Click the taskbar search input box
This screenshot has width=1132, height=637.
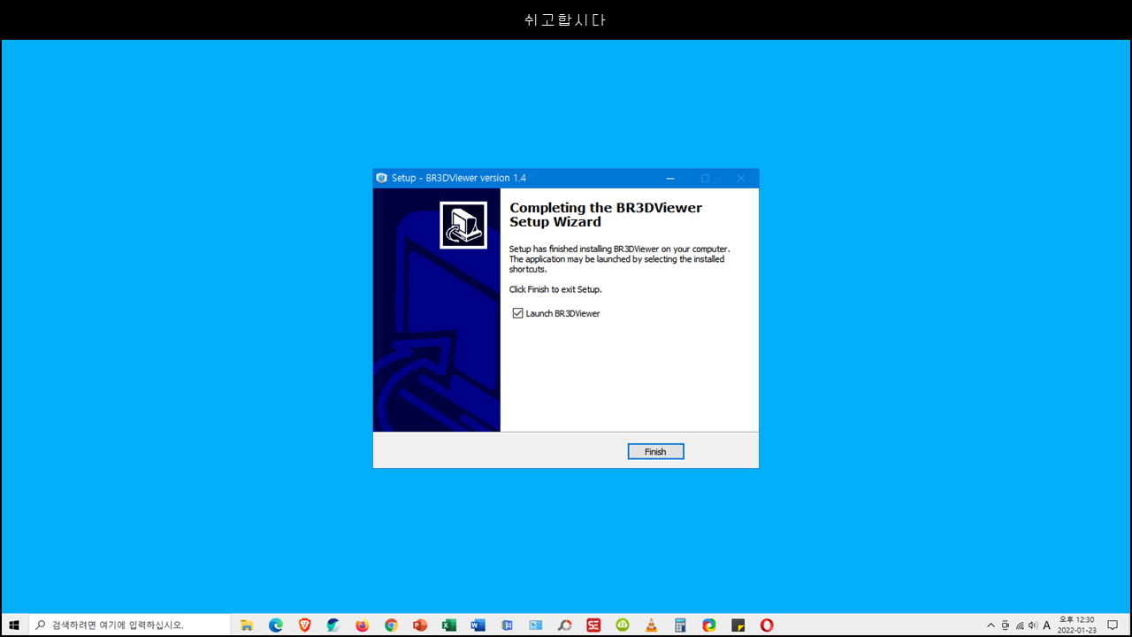(x=131, y=625)
